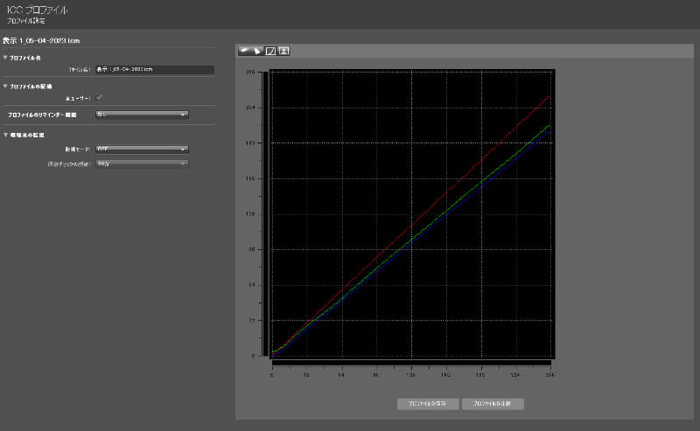Select the pointer-shaped icon in graph toolbar
This screenshot has width=700, height=431.
coord(257,51)
